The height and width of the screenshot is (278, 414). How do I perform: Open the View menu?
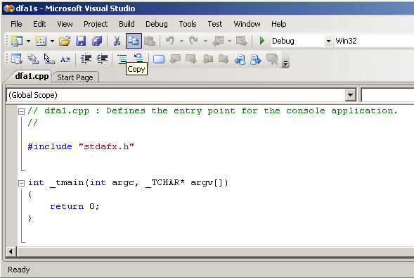point(65,24)
